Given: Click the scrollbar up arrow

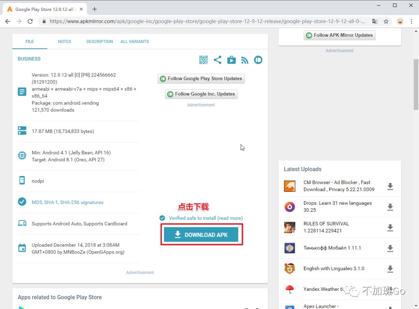Looking at the screenshot, I should tap(416, 31).
